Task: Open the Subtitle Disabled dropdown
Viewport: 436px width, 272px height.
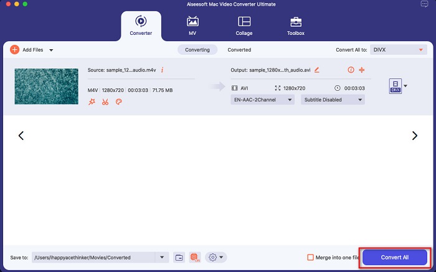Action: 333,99
